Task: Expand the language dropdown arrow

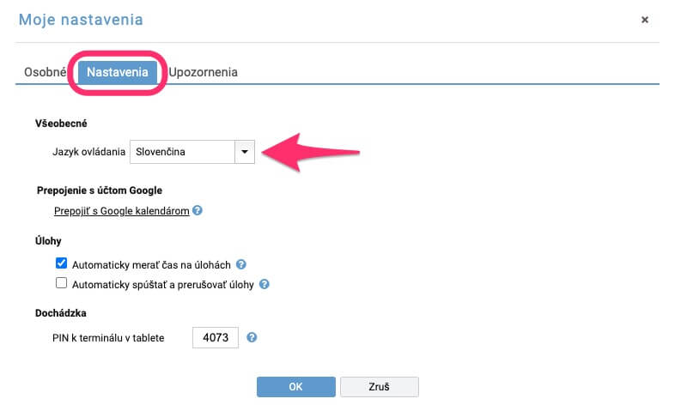Action: pyautogui.click(x=245, y=152)
